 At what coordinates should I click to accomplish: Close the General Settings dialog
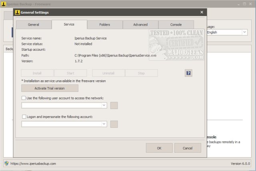(202, 12)
